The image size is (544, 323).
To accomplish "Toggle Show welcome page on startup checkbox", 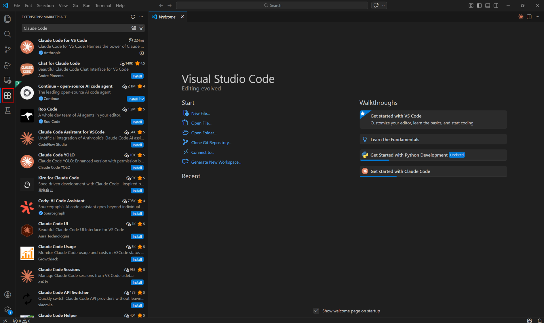I will tap(316, 311).
